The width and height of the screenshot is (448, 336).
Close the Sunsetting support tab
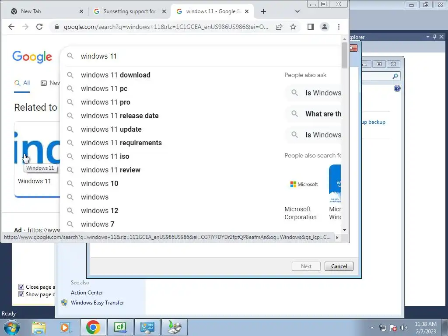pyautogui.click(x=164, y=11)
